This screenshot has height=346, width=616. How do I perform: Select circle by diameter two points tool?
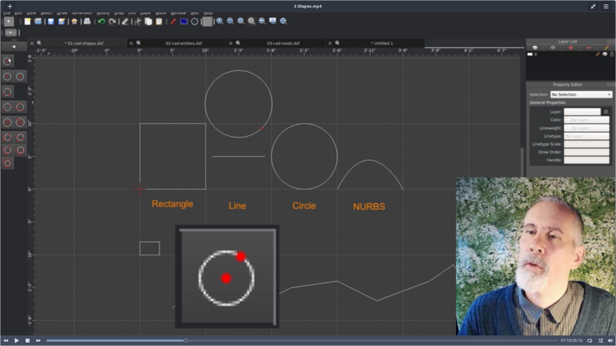7,107
